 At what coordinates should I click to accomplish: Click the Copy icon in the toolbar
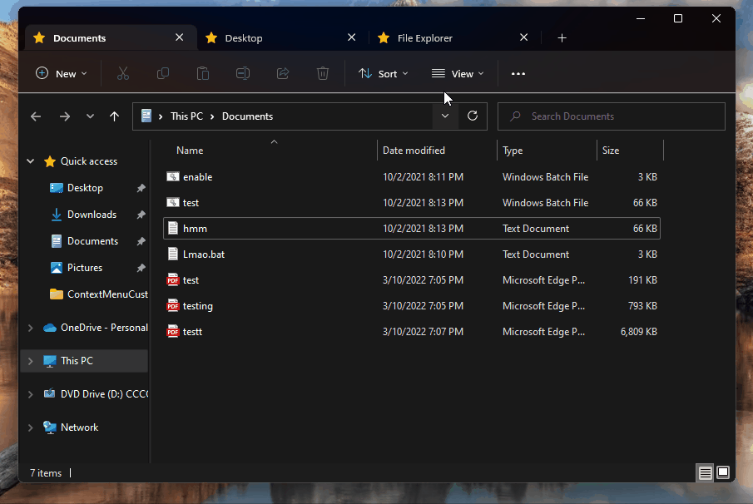163,73
